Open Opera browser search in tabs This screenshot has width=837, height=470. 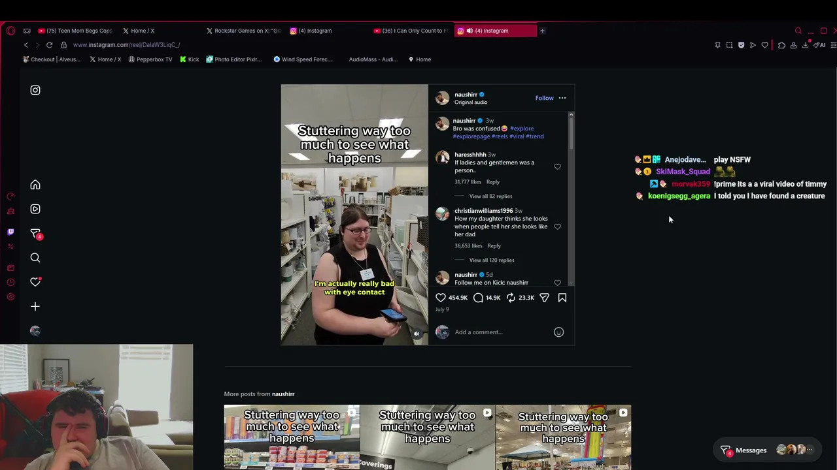click(x=798, y=31)
